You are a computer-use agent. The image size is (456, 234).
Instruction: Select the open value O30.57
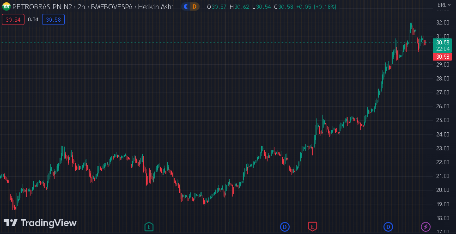(x=217, y=6)
